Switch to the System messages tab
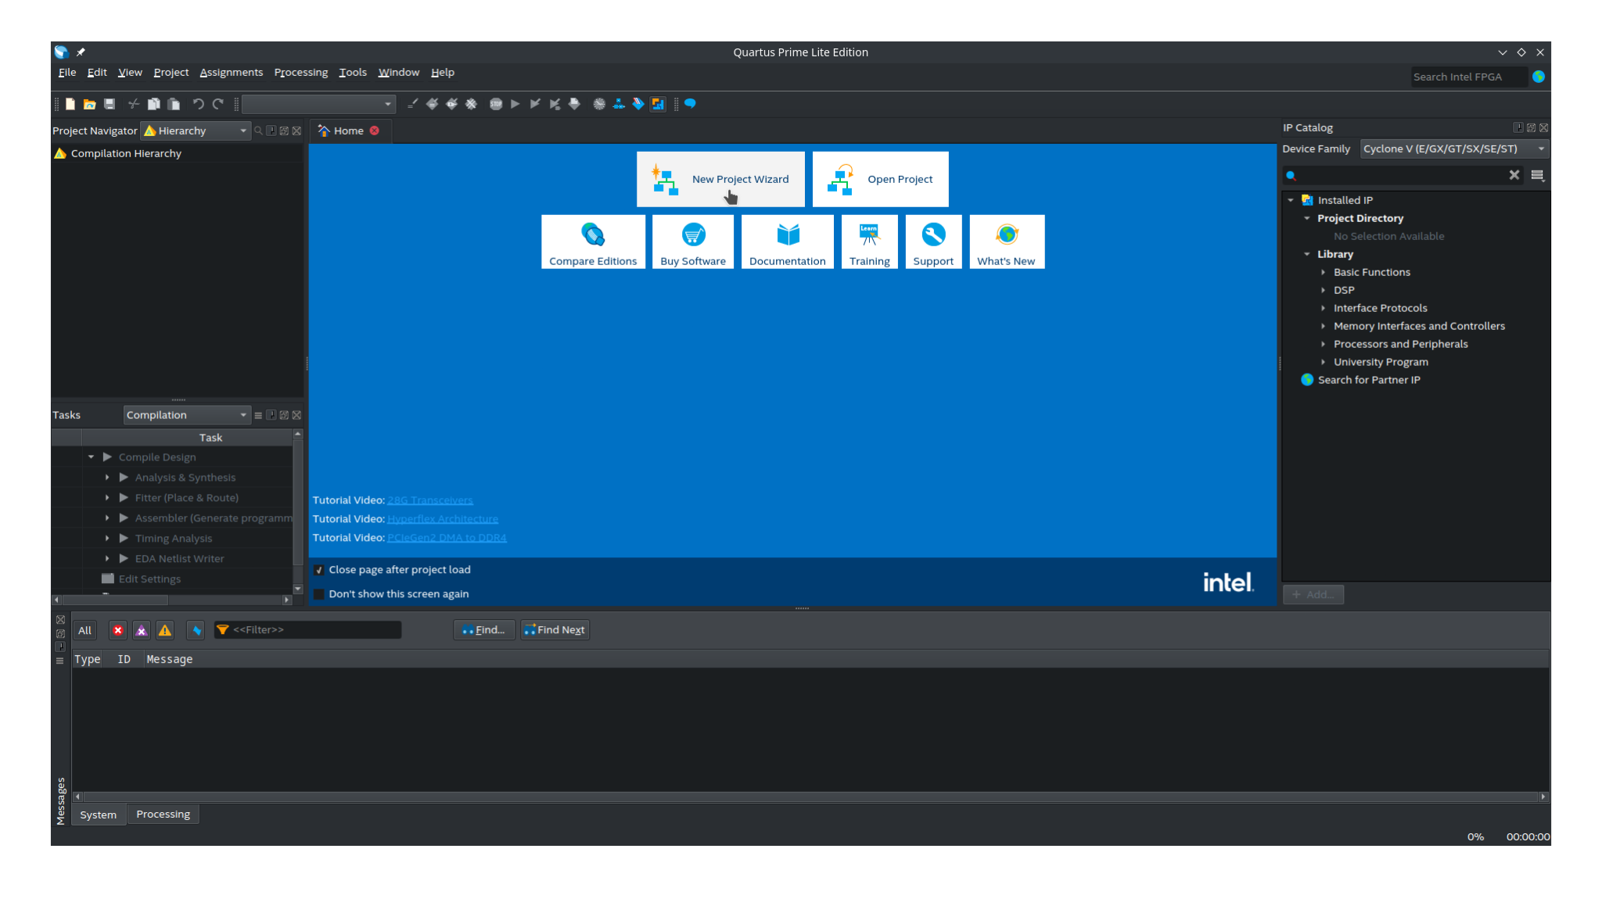Image resolution: width=1602 pixels, height=906 pixels. (99, 815)
